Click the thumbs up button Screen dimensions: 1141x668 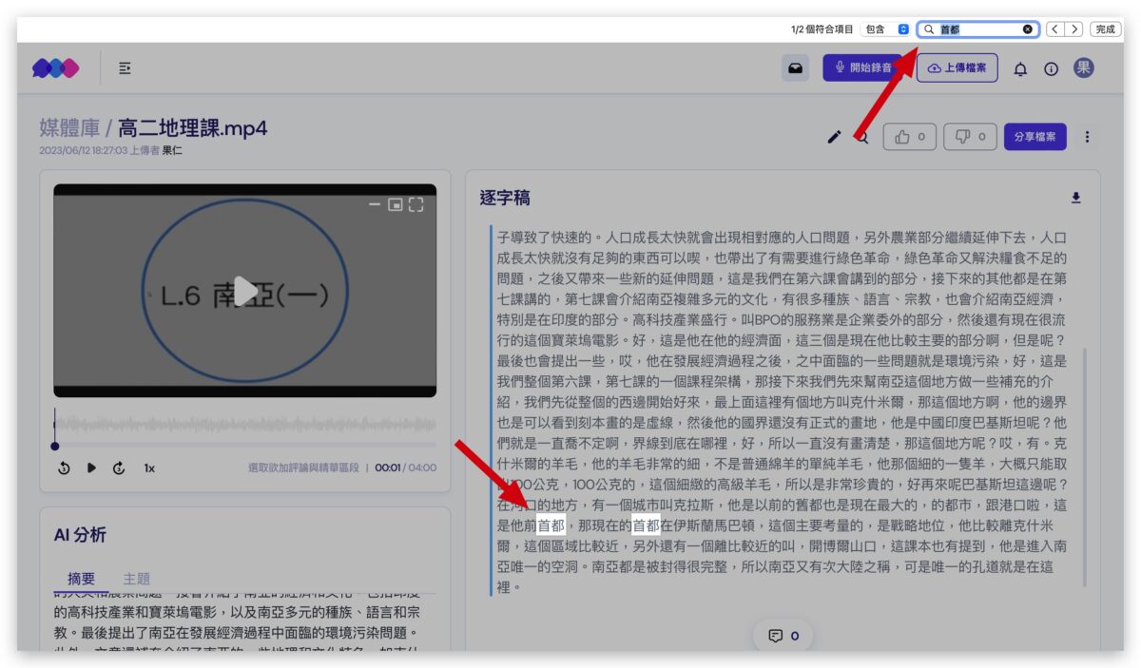[910, 137]
